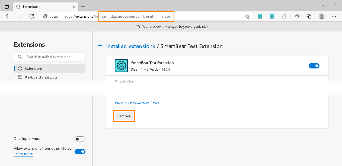Open the Settings and more menu
The image size is (342, 166).
pos(334,16)
